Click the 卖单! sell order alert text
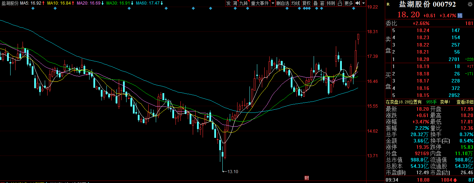This screenshot has height=183, width=474. tap(445, 102)
